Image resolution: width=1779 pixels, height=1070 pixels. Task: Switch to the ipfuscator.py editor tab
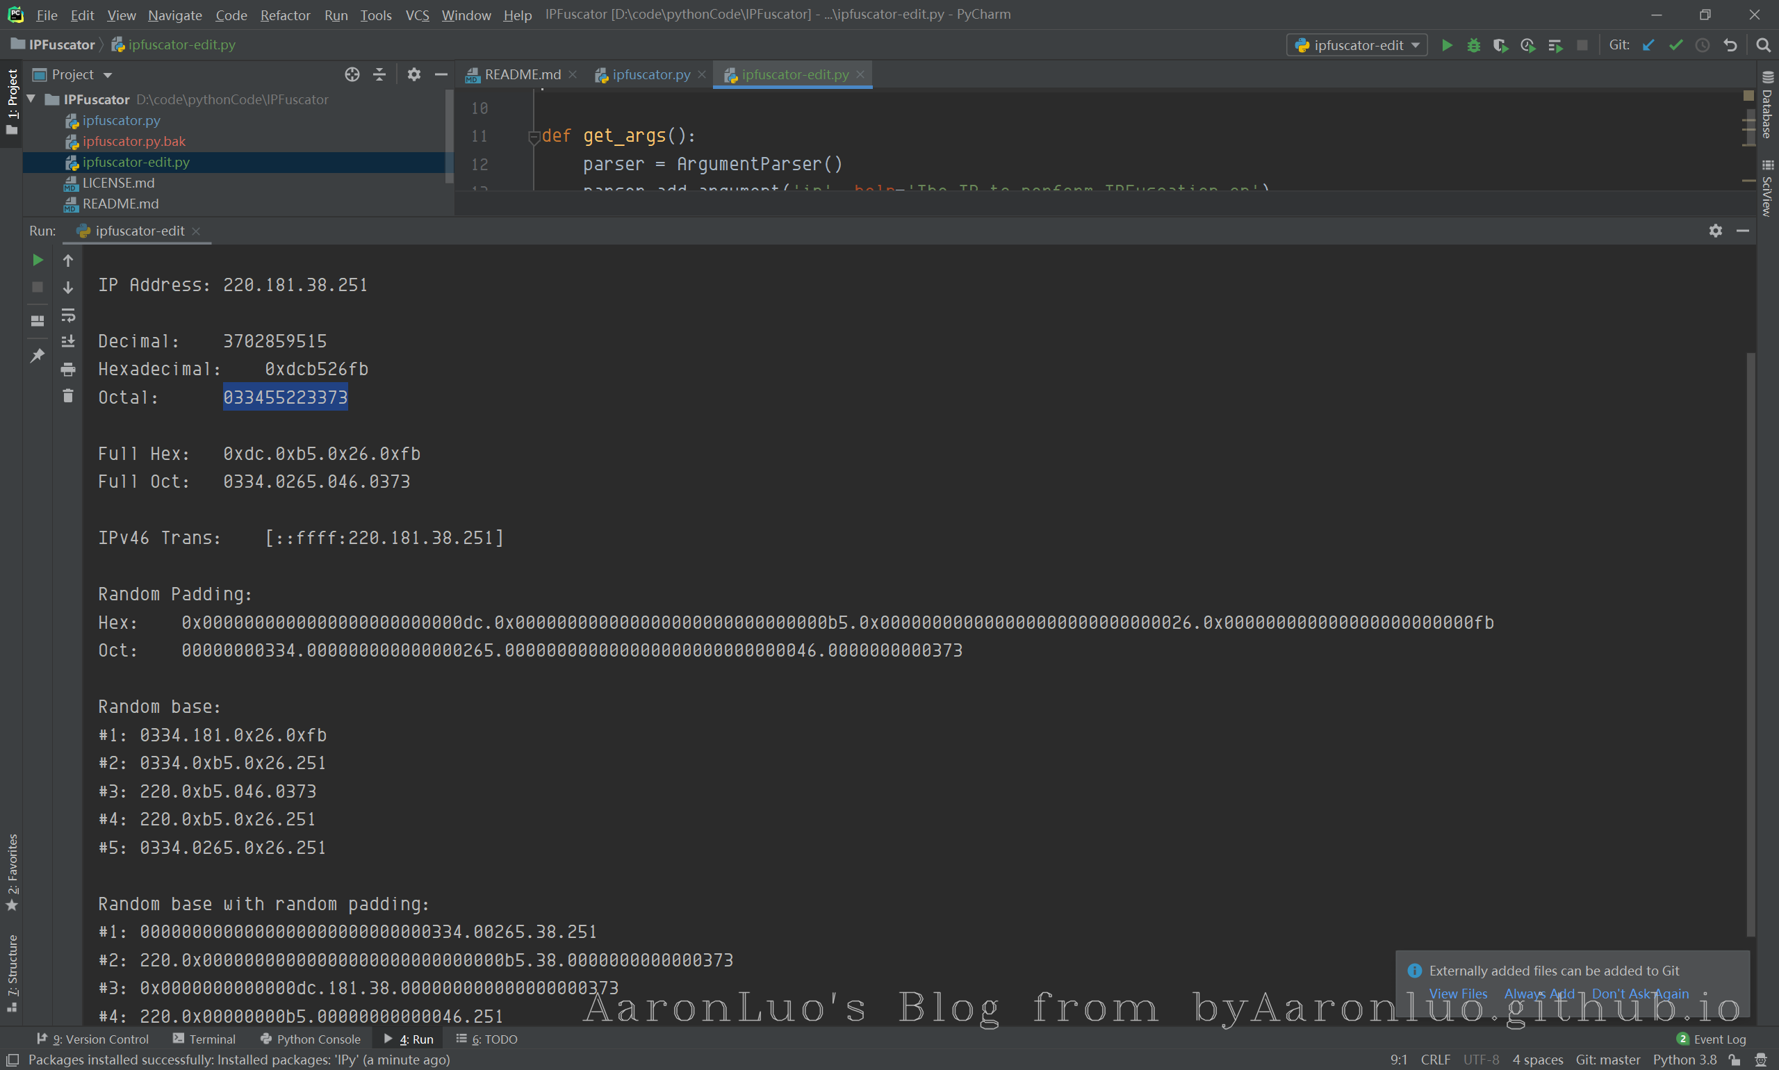point(650,75)
